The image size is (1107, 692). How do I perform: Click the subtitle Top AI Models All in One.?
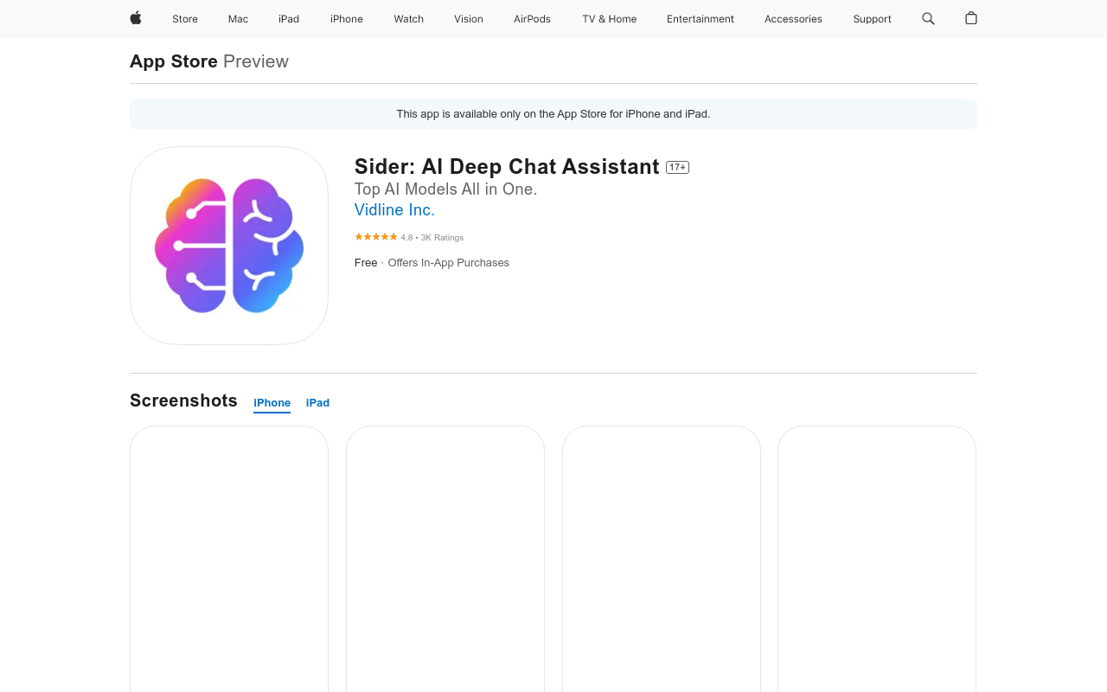tap(445, 189)
